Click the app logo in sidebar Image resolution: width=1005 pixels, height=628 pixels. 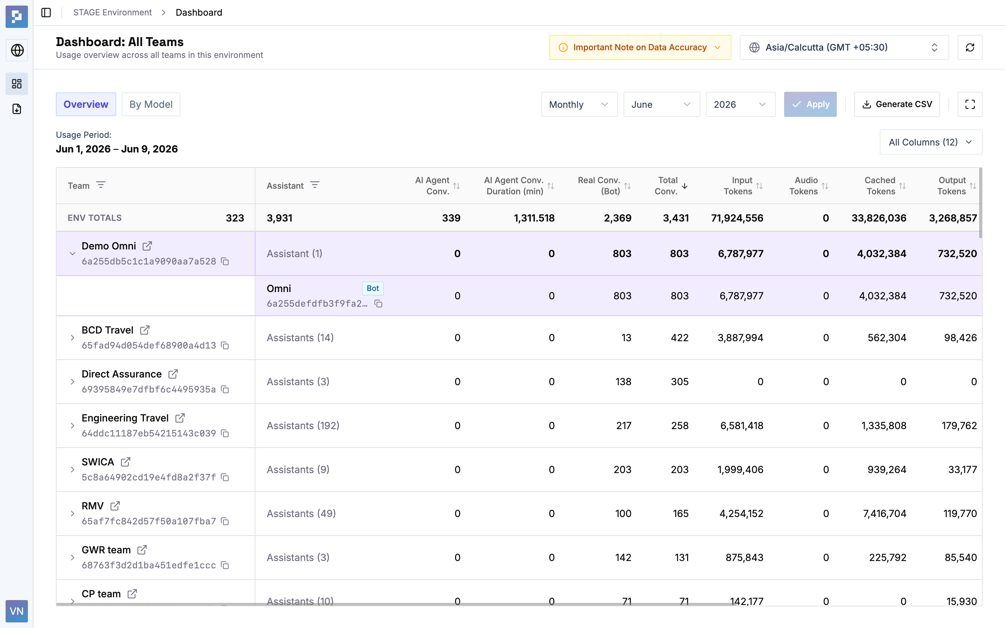(17, 17)
